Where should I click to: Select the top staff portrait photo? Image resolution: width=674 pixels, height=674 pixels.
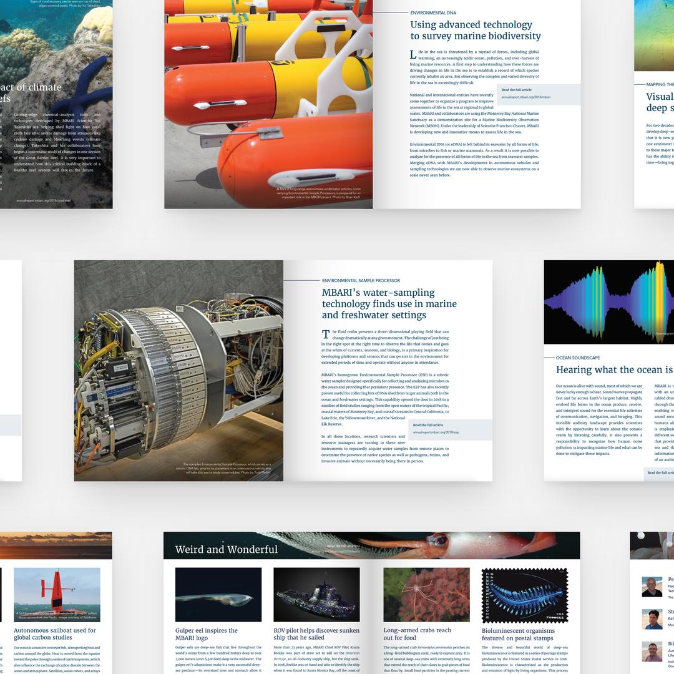click(652, 587)
